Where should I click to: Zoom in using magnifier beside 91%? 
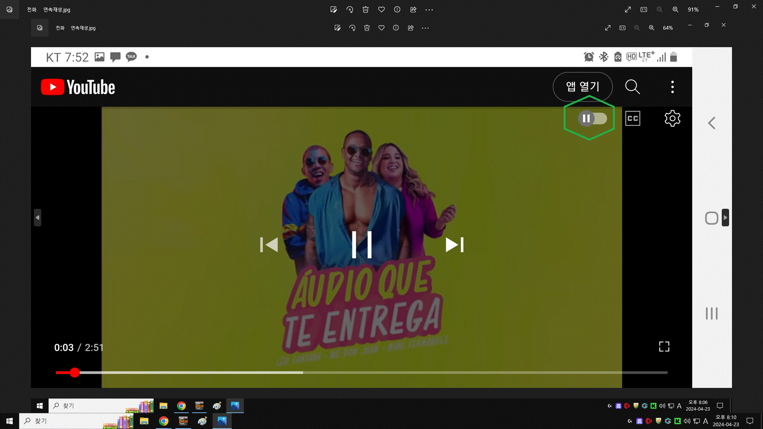[x=676, y=10]
